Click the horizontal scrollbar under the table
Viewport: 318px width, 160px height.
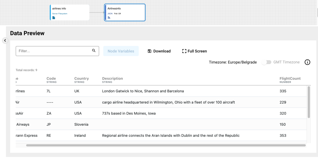166,145
